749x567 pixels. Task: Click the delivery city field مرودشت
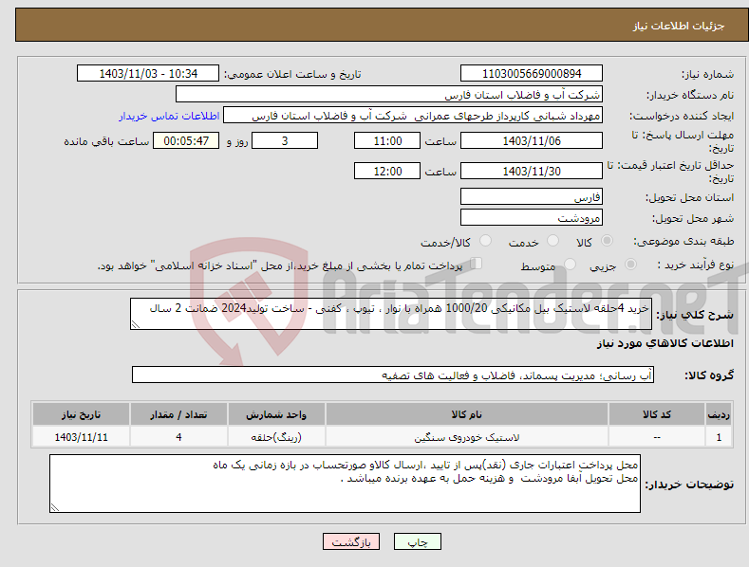pos(532,218)
